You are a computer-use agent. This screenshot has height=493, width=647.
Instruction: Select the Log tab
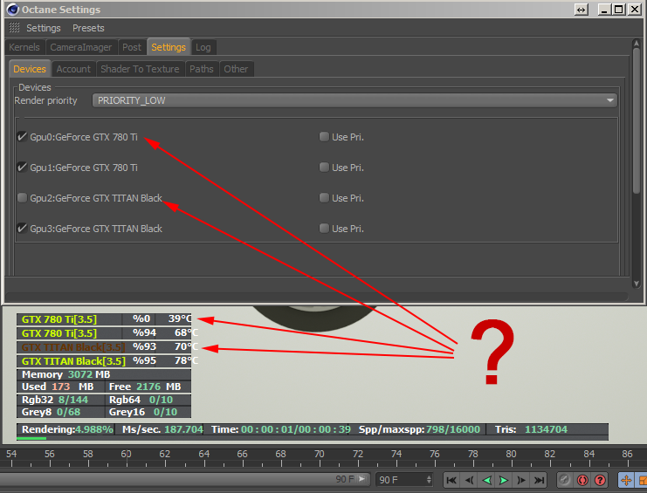[x=203, y=47]
